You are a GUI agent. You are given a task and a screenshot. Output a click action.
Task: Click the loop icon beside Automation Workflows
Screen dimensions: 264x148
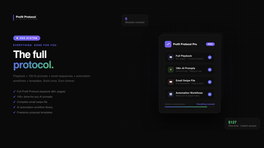pos(171,94)
